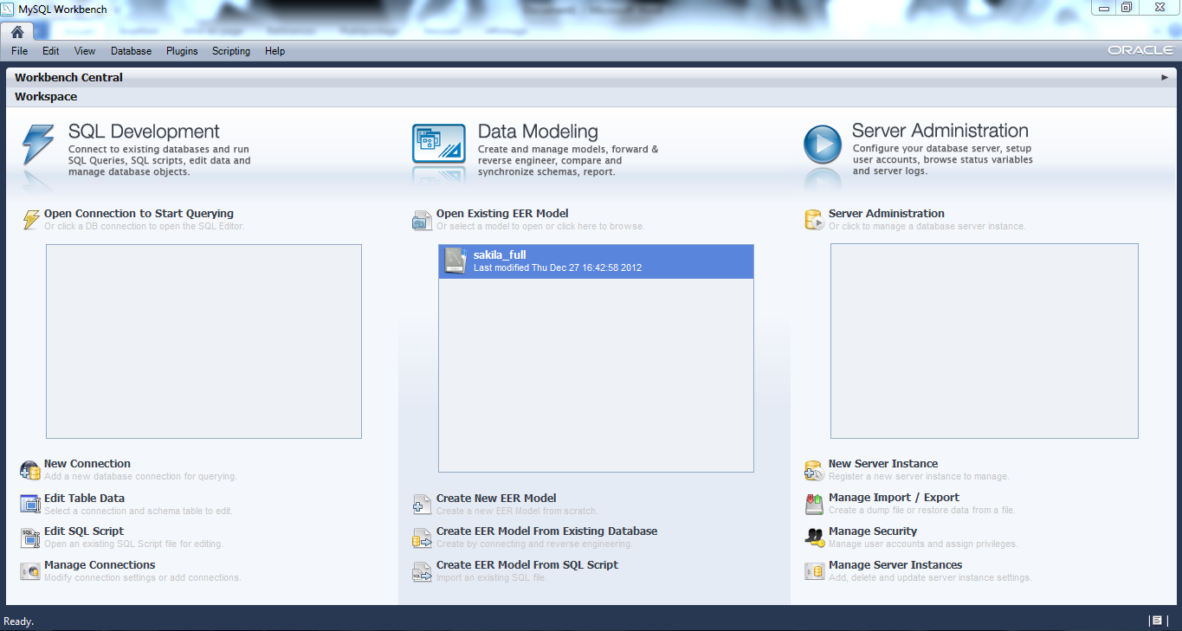Click the Data Modeling diagram icon

438,144
